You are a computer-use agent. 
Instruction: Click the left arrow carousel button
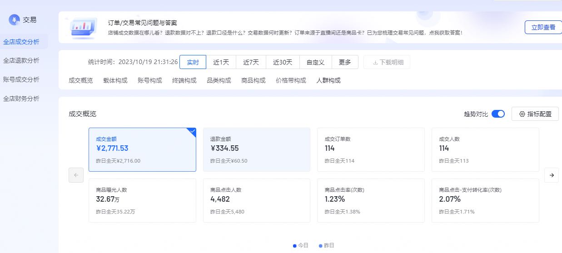(x=76, y=175)
